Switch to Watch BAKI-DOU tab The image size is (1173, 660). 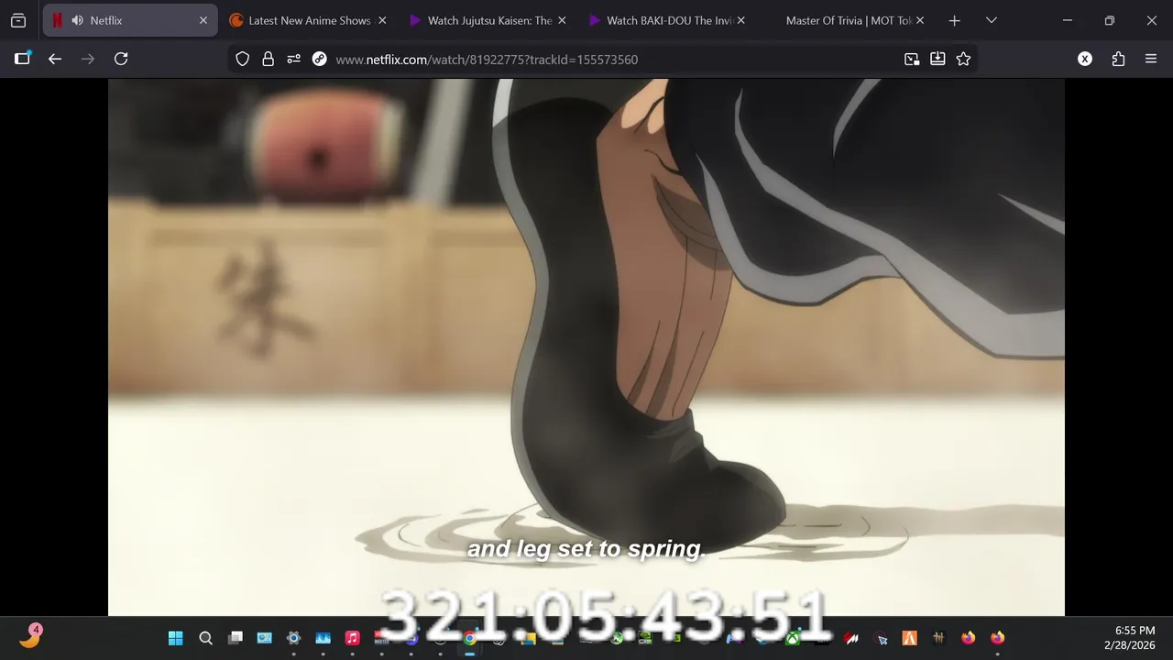click(x=667, y=20)
